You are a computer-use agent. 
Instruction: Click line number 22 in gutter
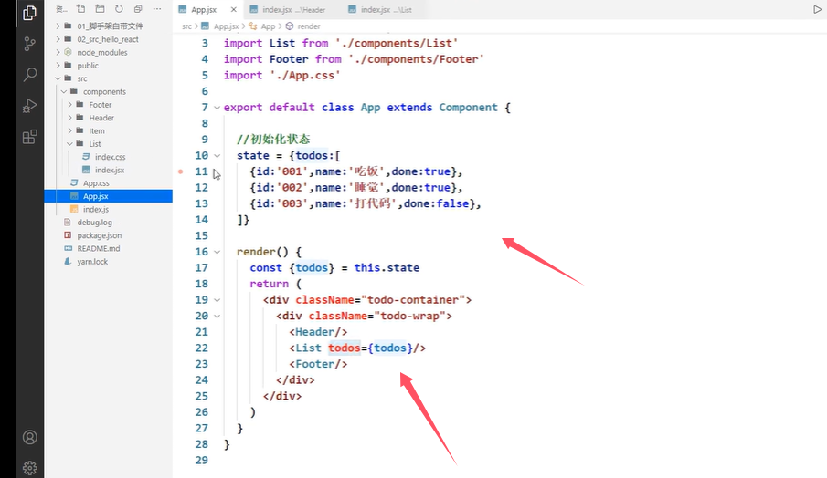click(x=201, y=348)
